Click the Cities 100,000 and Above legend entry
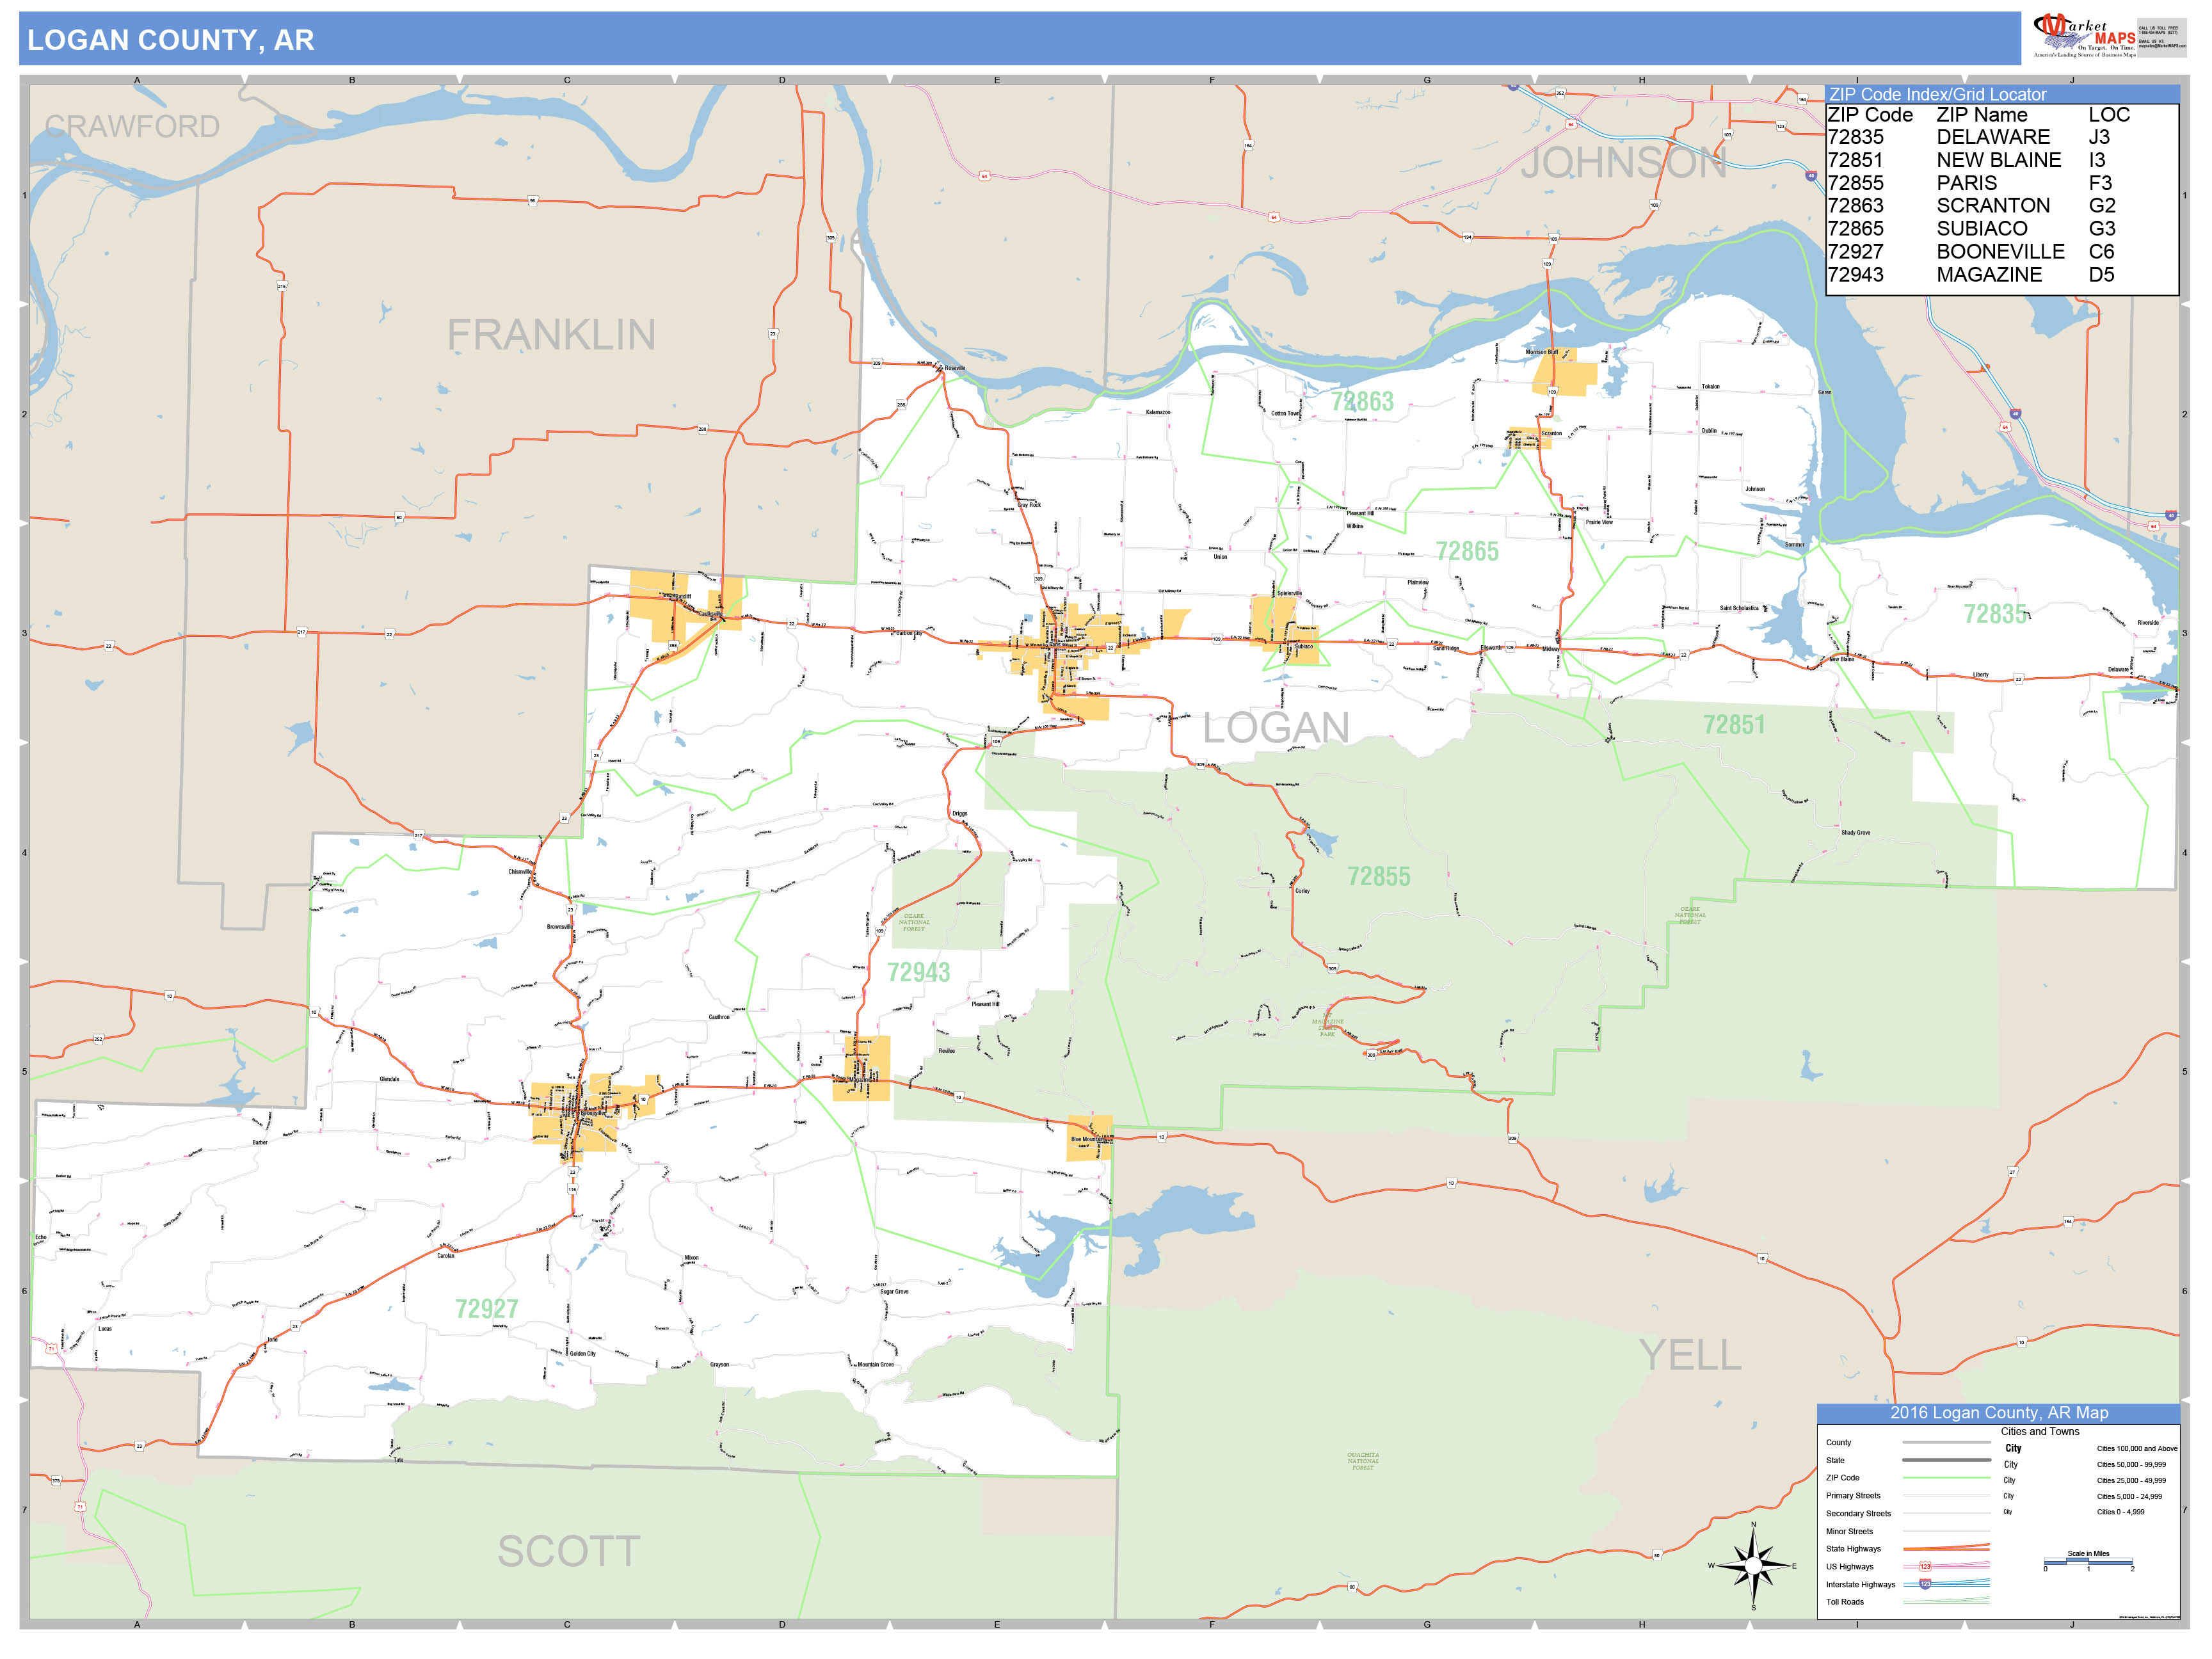Image resolution: width=2212 pixels, height=1659 pixels. tap(2137, 1448)
